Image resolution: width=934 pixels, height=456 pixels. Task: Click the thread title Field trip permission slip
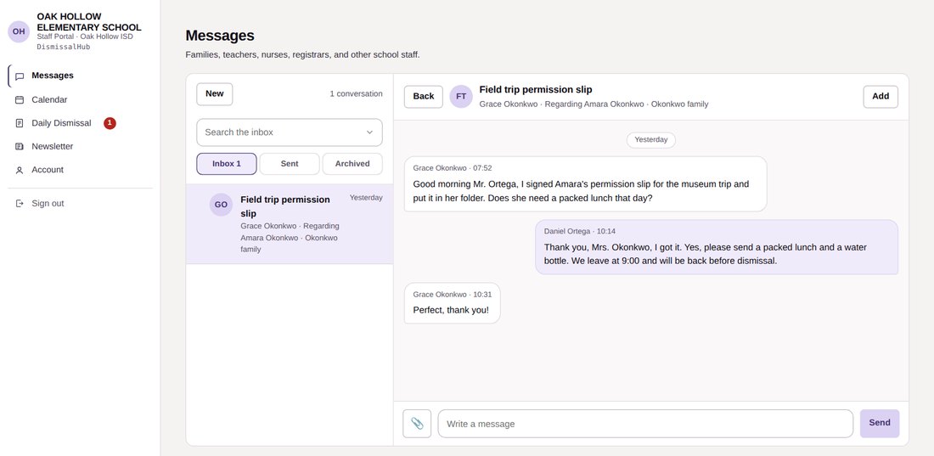(x=536, y=90)
